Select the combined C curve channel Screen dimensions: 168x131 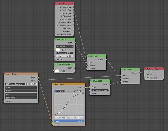click(x=55, y=91)
